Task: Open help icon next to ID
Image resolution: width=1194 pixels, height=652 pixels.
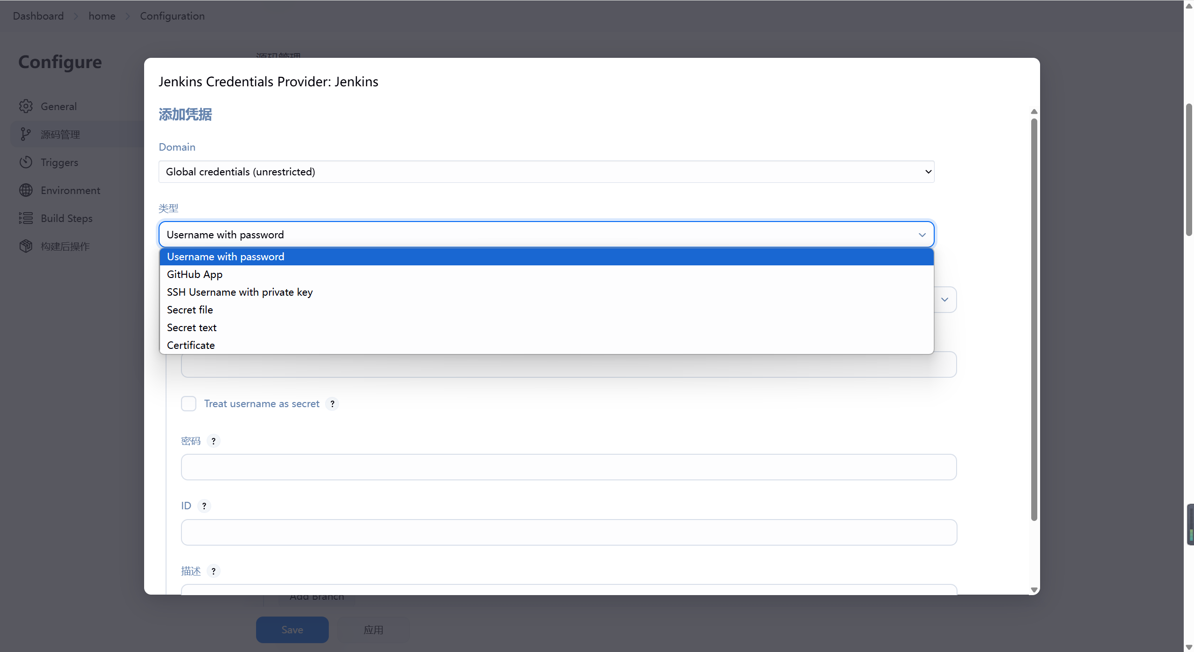Action: click(x=204, y=506)
